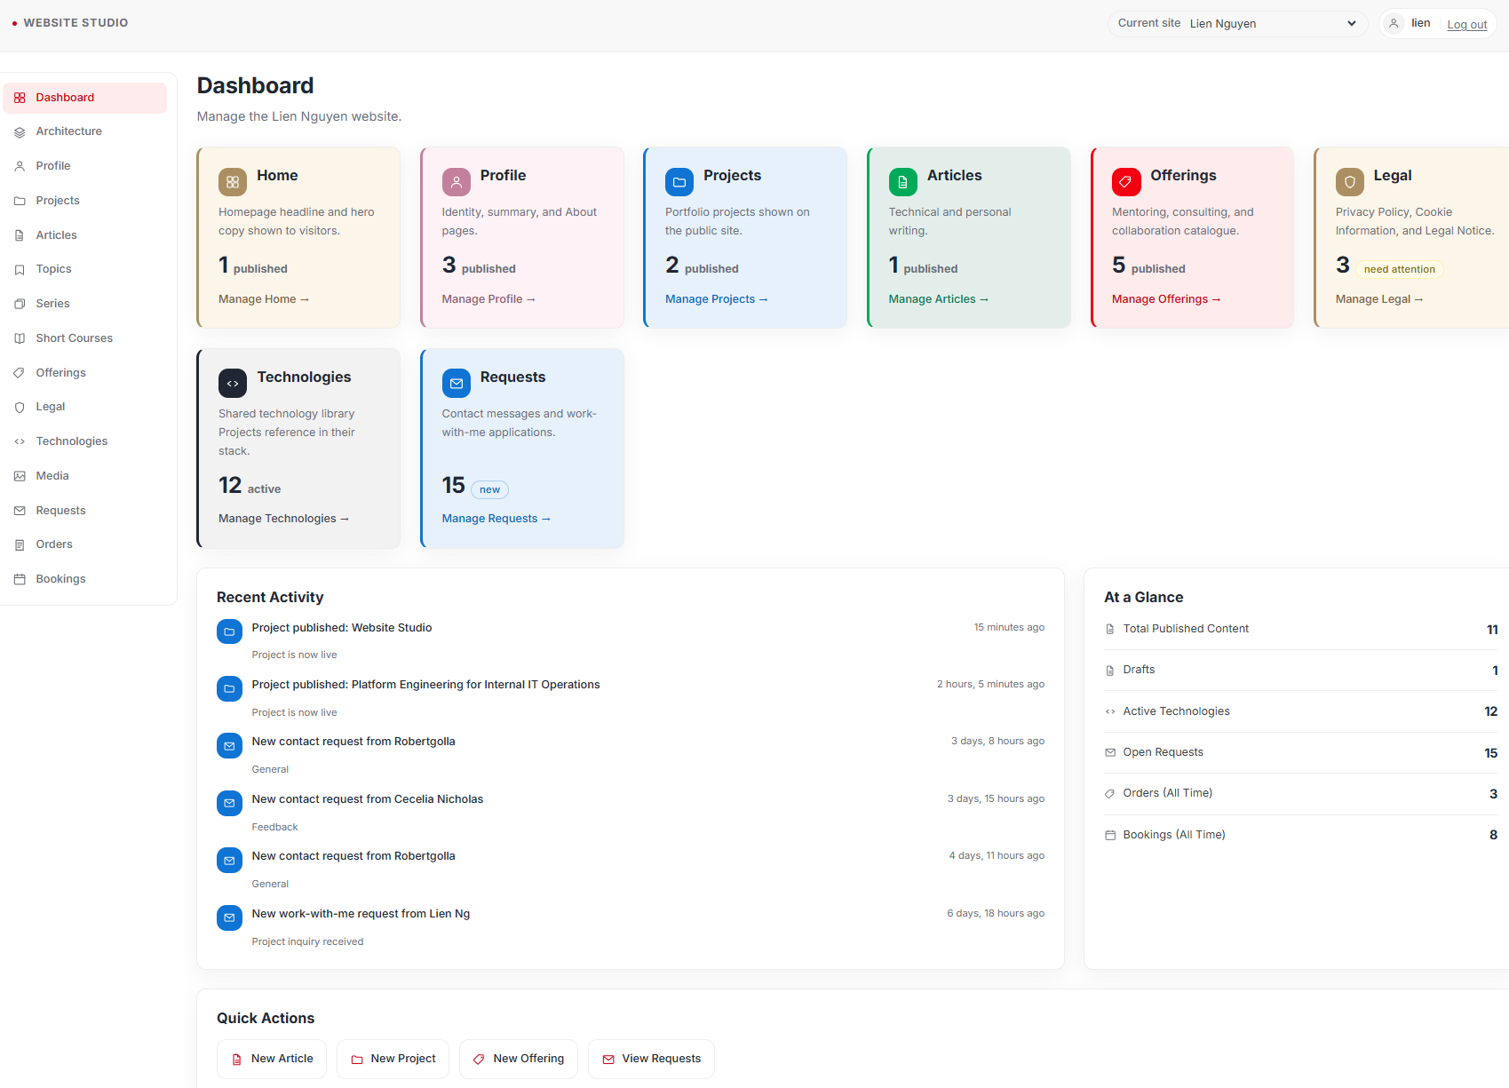
Task: Open Dashboard in the sidebar
Action: [85, 98]
